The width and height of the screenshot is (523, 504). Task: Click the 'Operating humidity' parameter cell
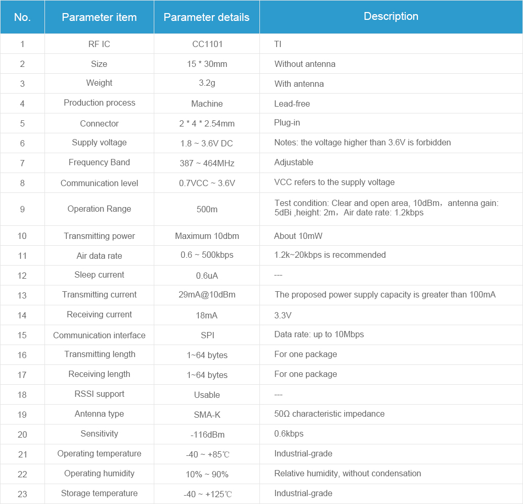pyautogui.click(x=99, y=474)
